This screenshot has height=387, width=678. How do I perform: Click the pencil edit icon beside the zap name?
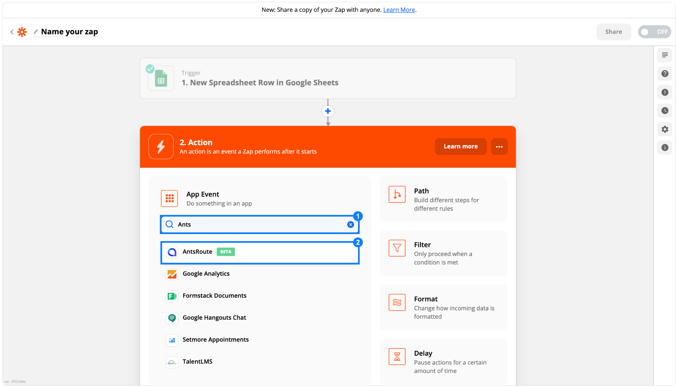35,32
